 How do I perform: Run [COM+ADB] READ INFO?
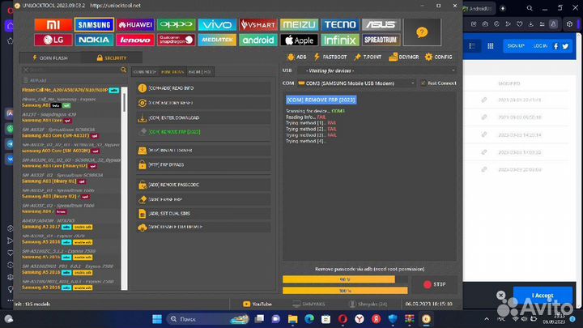click(x=203, y=88)
